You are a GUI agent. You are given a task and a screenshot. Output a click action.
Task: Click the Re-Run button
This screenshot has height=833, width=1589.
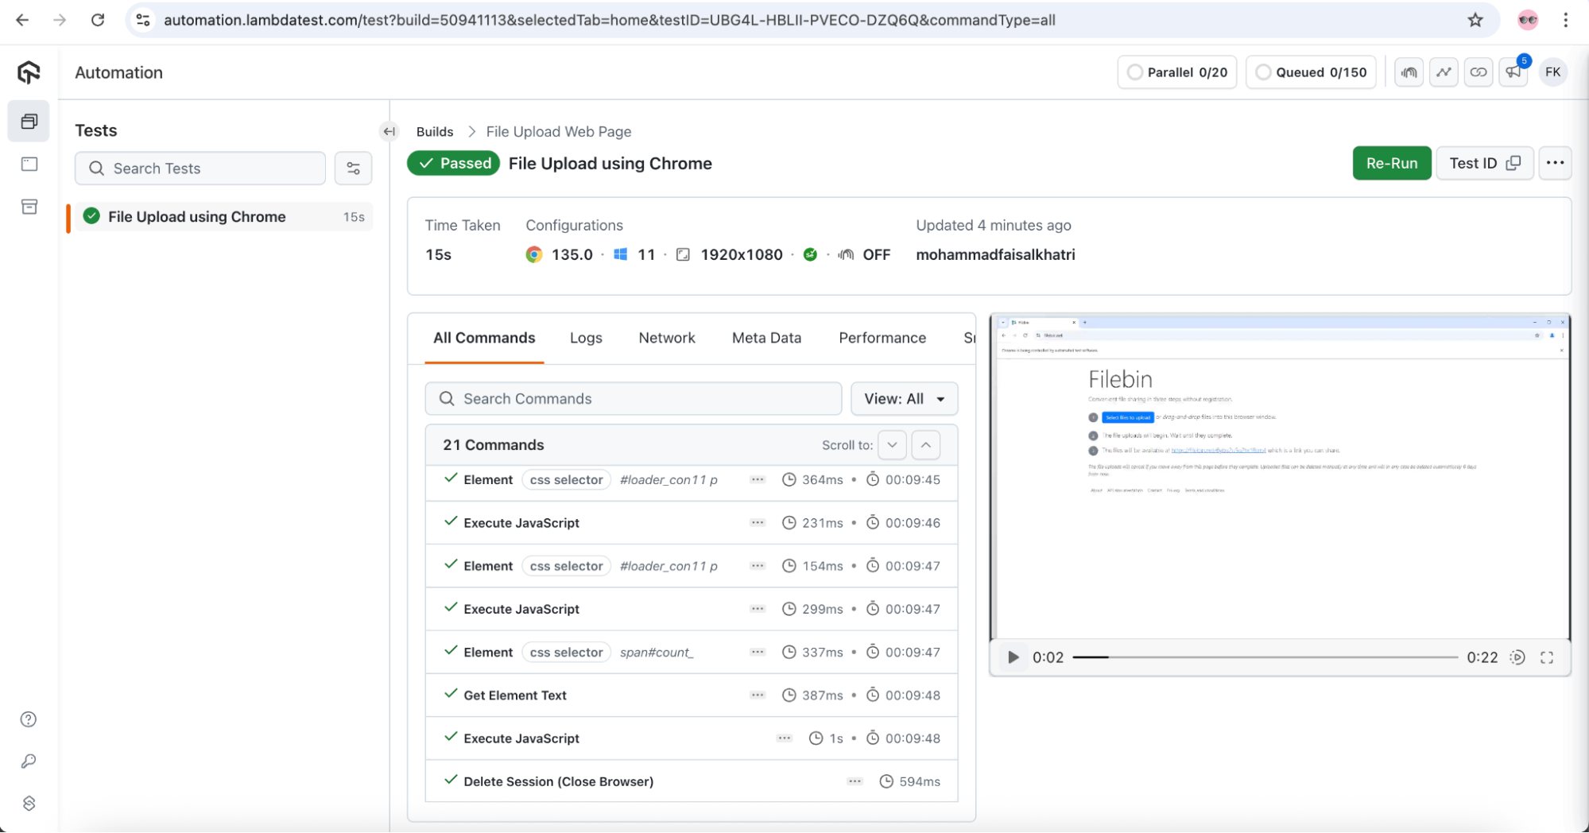tap(1391, 163)
